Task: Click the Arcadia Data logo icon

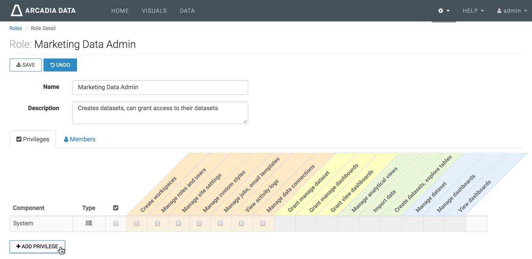Action: [x=16, y=11]
